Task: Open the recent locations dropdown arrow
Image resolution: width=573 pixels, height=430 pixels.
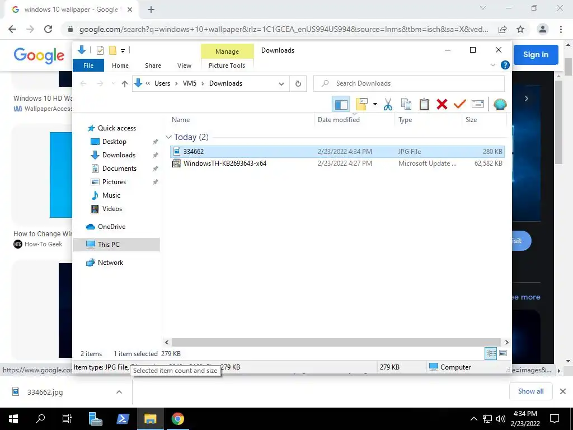Action: click(113, 84)
